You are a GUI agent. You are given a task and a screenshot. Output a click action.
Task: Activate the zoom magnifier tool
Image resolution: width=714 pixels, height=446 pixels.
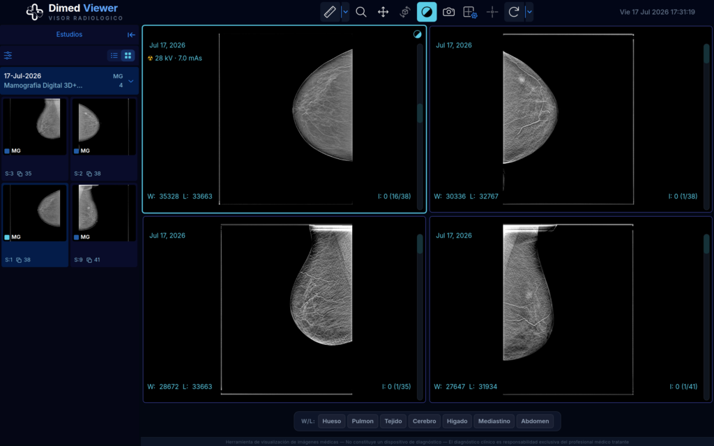(x=361, y=12)
